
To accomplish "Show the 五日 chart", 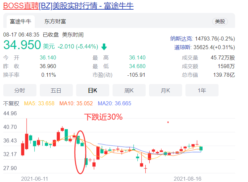I will pyautogui.click(x=56, y=90).
